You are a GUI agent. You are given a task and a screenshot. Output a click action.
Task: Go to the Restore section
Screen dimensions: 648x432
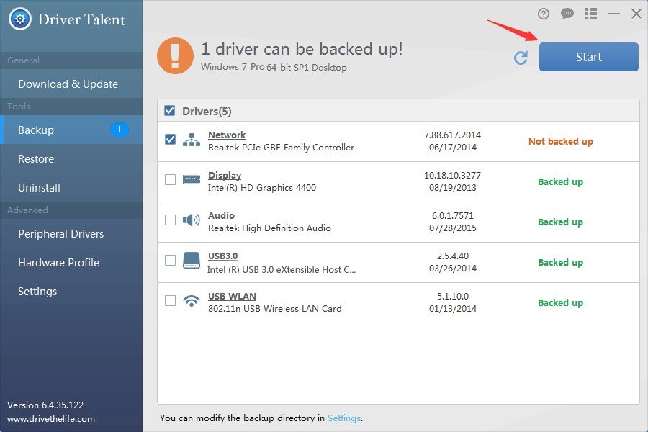tap(71, 158)
